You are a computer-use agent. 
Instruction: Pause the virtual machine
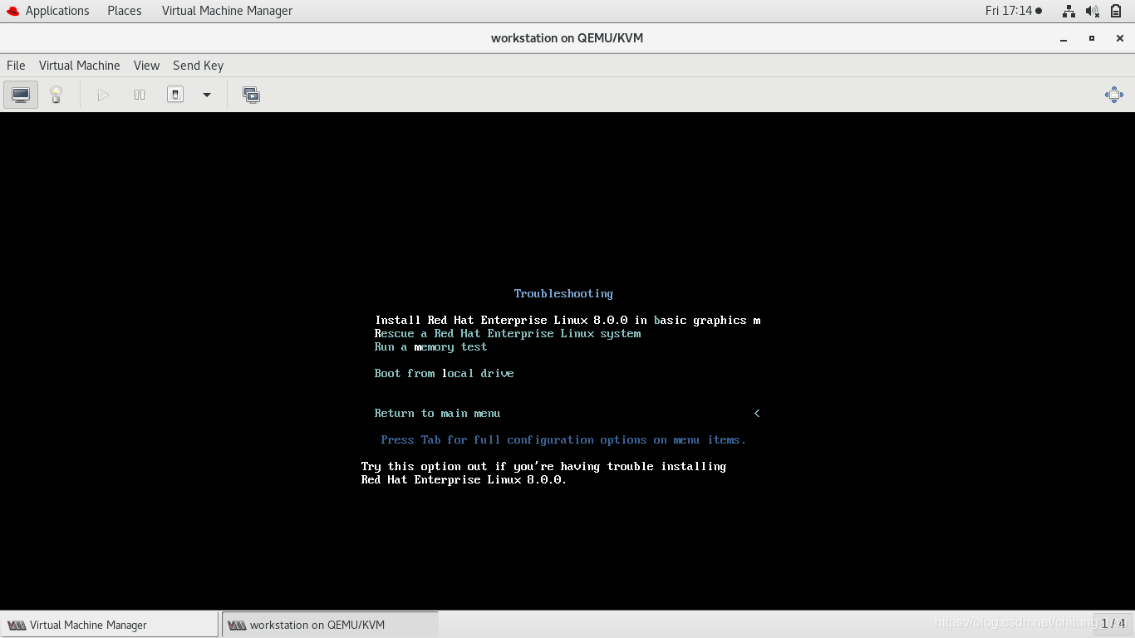tap(140, 95)
